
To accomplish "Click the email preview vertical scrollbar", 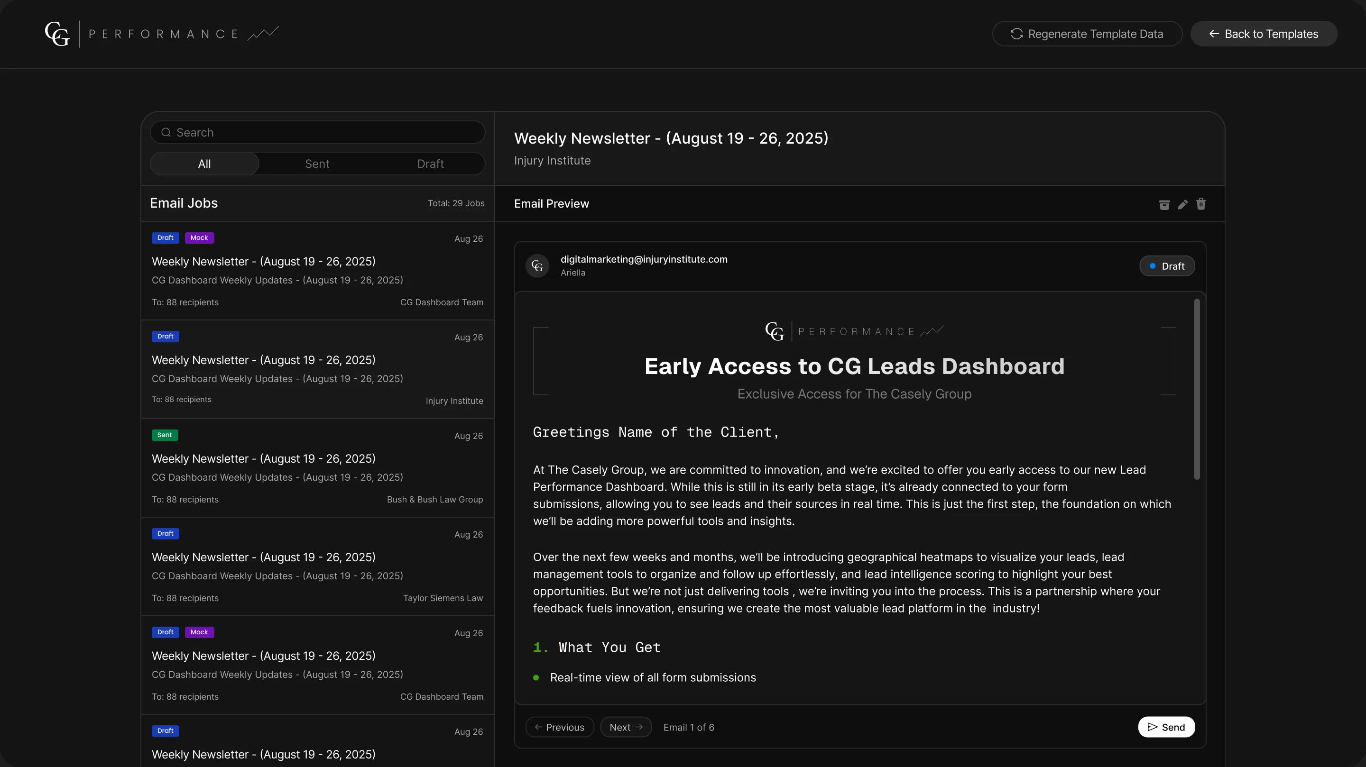I will pos(1197,390).
